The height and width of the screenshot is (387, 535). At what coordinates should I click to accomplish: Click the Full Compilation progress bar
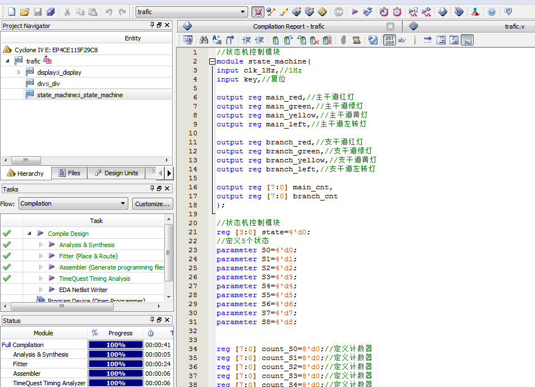(x=116, y=345)
